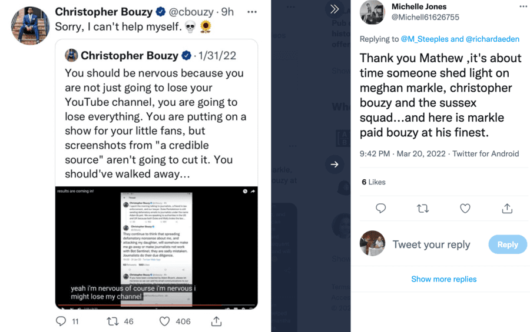This screenshot has width=530, height=332.
Task: Click reply icon under Michelle Jones tweet
Action: coord(381,208)
